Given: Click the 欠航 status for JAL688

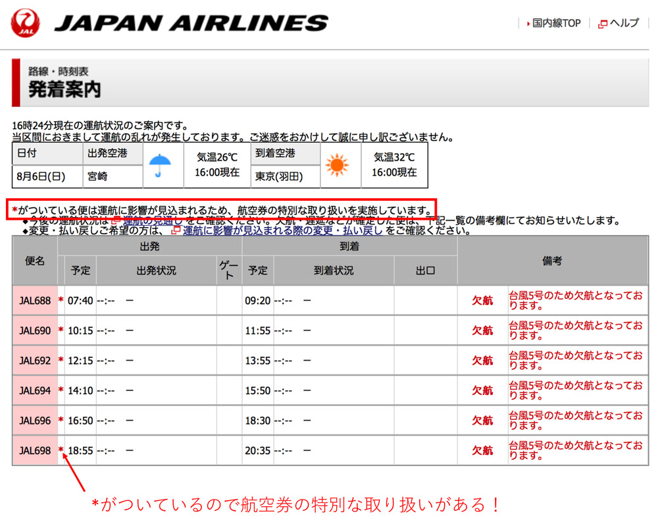Looking at the screenshot, I should pyautogui.click(x=482, y=301).
